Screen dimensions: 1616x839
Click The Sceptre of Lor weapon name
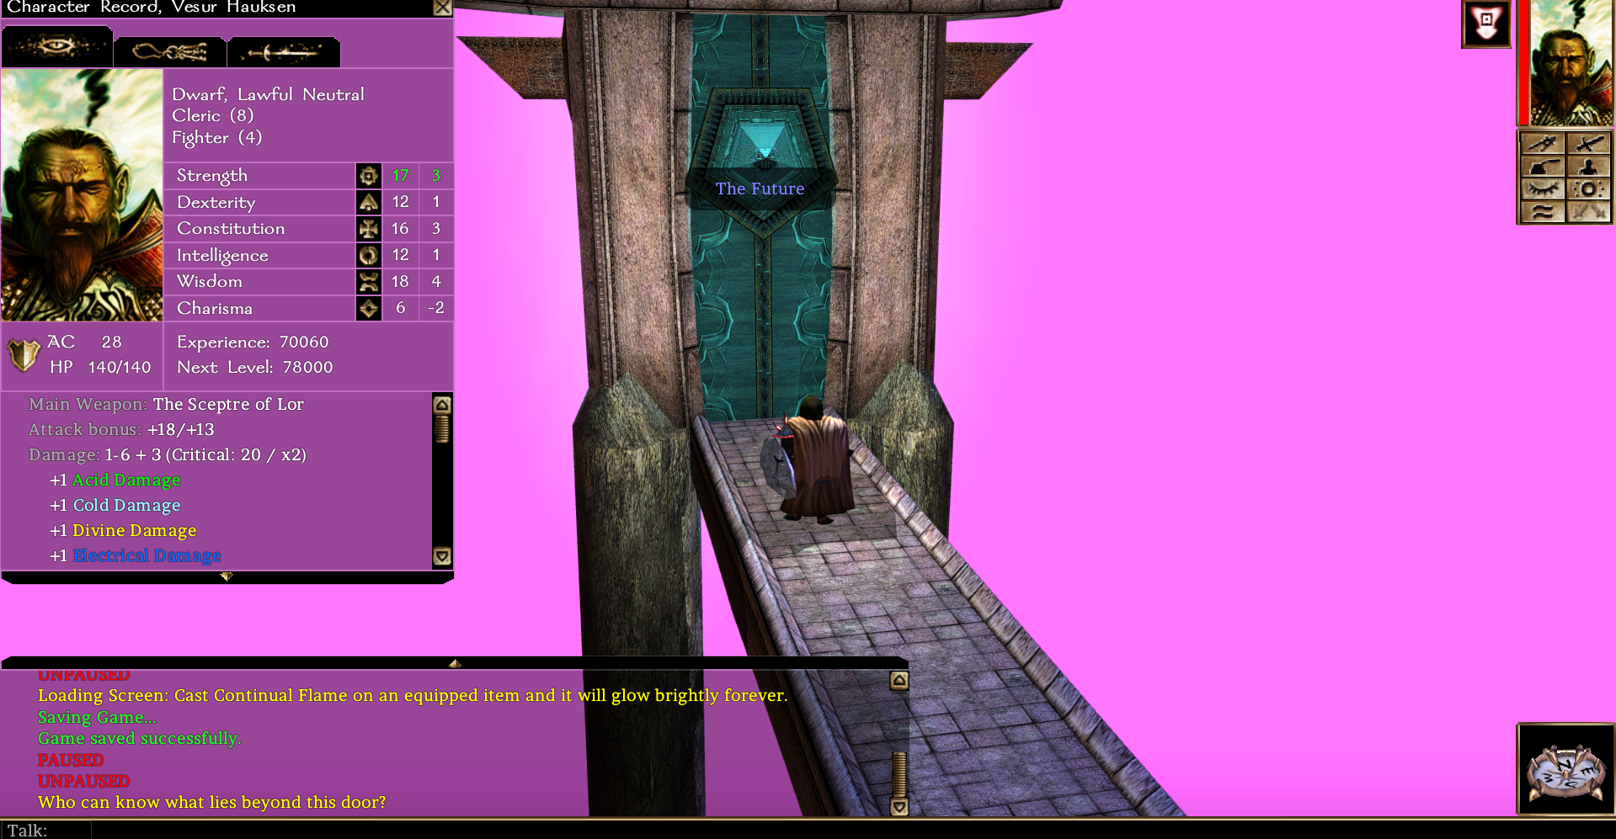tap(228, 404)
